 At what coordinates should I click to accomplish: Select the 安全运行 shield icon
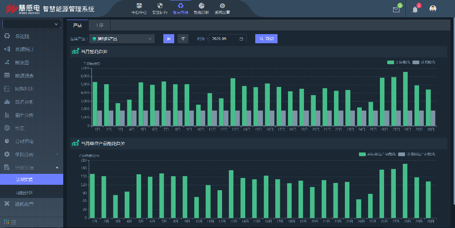tap(159, 8)
